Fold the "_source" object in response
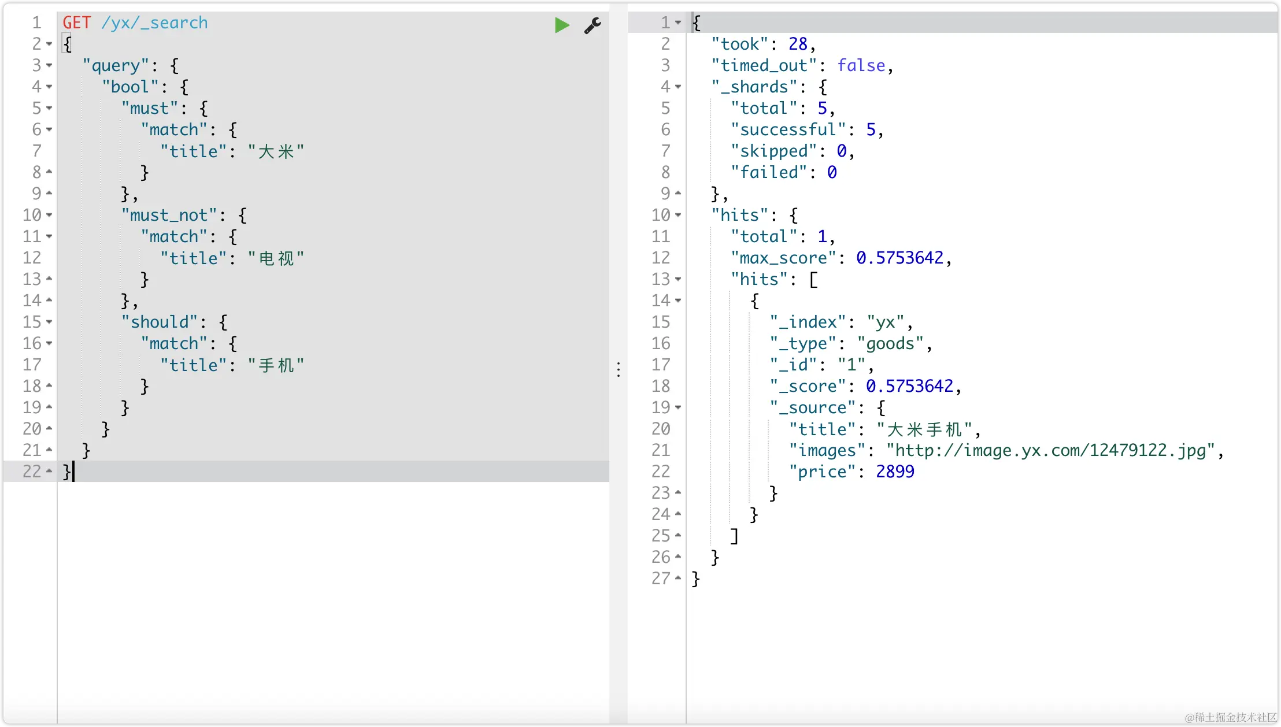 [678, 407]
